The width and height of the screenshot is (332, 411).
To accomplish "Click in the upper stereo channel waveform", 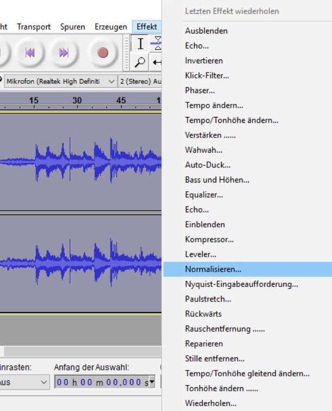I will coord(81,162).
